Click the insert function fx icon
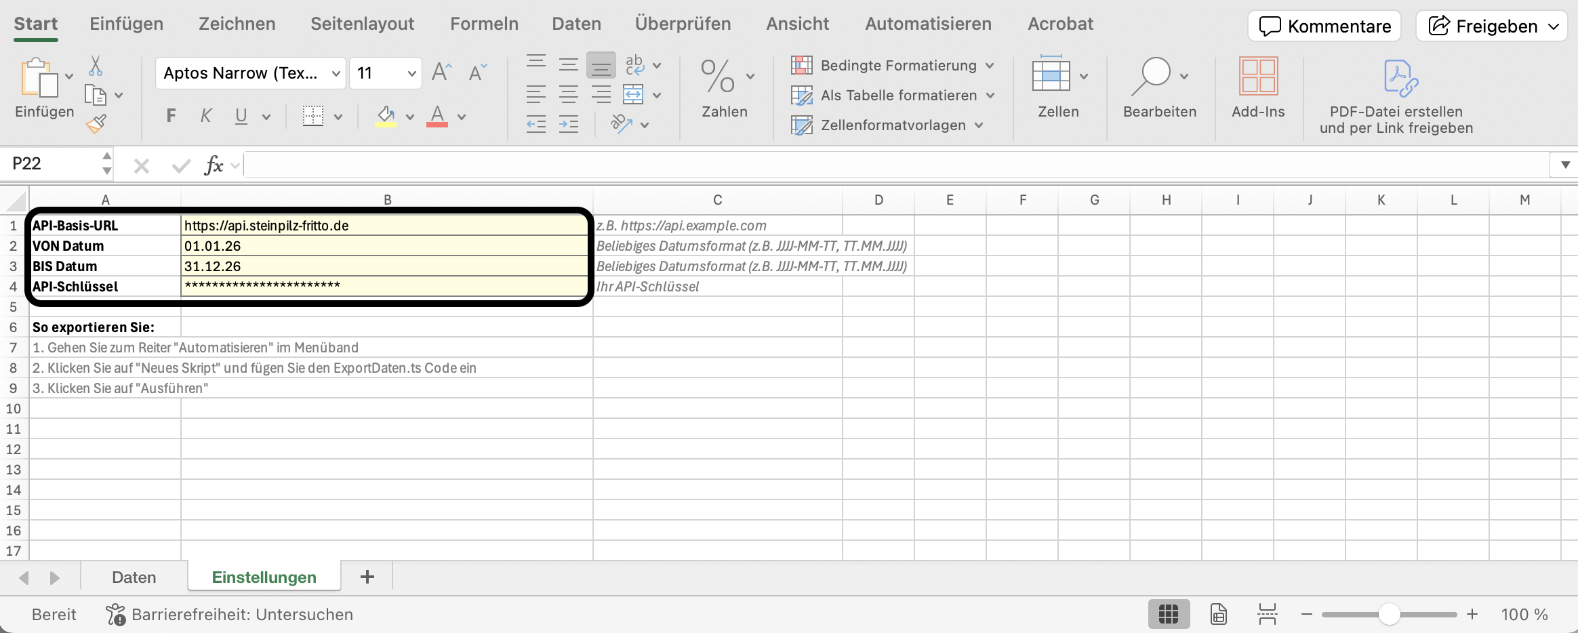Image resolution: width=1578 pixels, height=633 pixels. click(x=214, y=165)
